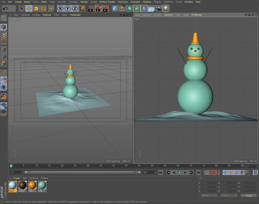Toggle Enable Axis L-shaped icon
This screenshot has height=204, width=259.
point(3,73)
